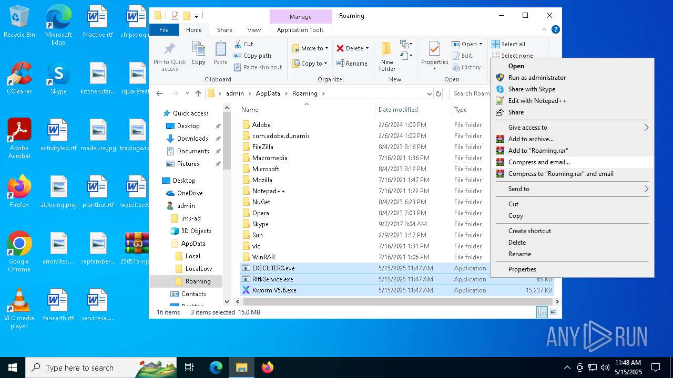Screen dimensions: 673x378
Task: Open the Move to dropdown
Action: (x=310, y=48)
